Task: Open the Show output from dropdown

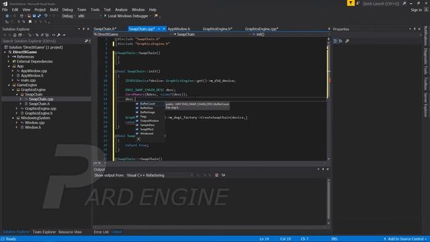Action: [160, 175]
